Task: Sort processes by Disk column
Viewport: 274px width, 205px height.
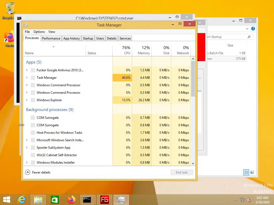Action: tap(161, 50)
